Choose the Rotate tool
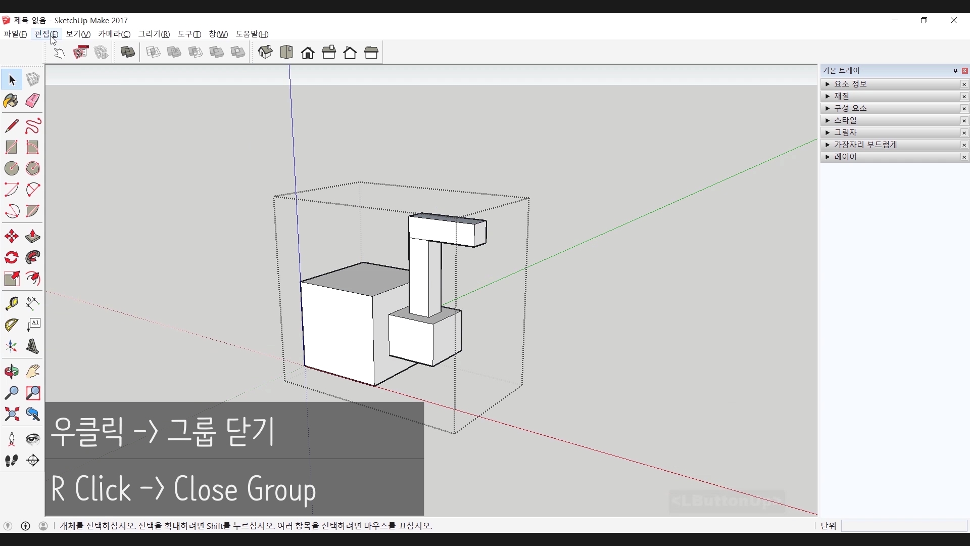The image size is (970, 546). pos(11,258)
